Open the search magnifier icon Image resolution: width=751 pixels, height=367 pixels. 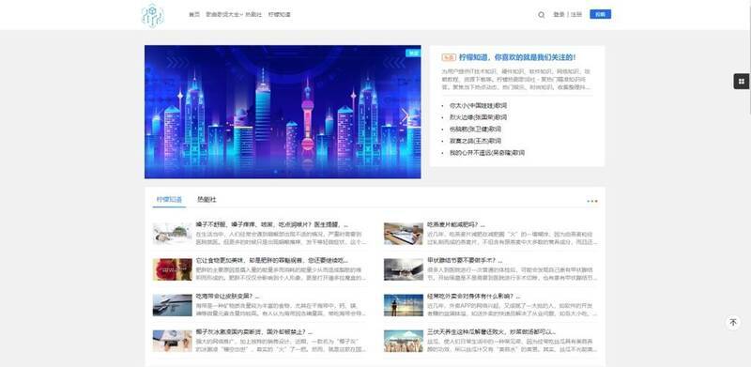[x=542, y=15]
